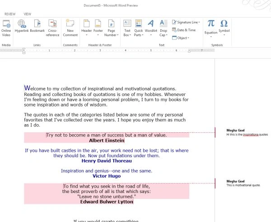Click the "The quotes in each" paragraph

(105, 120)
